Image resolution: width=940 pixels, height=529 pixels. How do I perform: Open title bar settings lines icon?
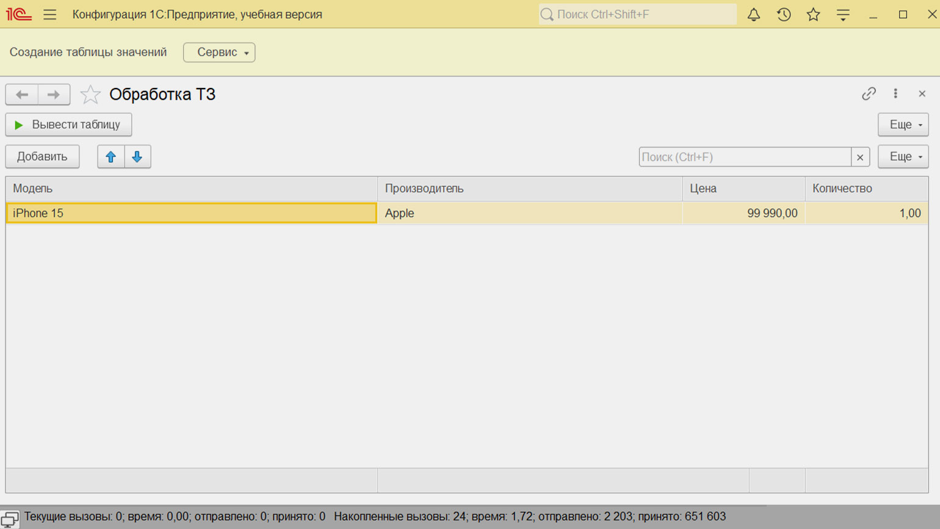click(x=843, y=15)
